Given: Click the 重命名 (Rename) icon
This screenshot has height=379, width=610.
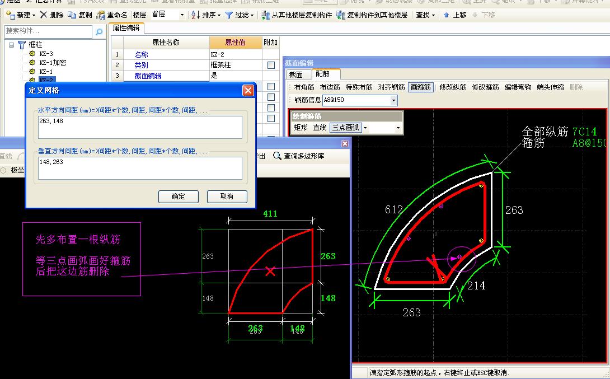Looking at the screenshot, I should (100, 15).
